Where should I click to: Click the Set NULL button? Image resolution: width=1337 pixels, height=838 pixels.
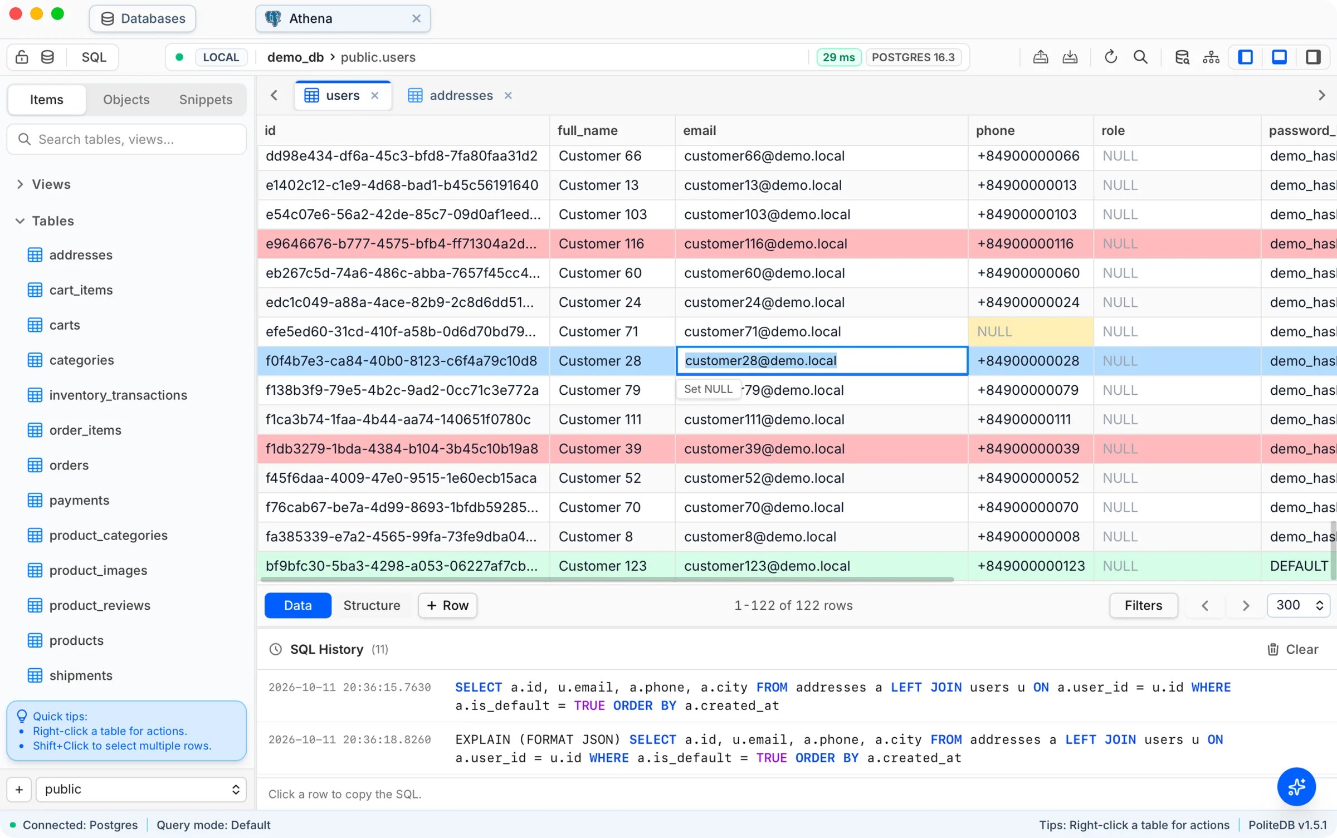(x=708, y=389)
